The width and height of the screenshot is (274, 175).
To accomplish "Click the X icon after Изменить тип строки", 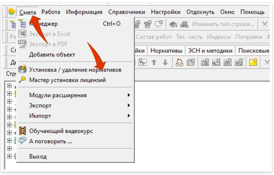I will [x=265, y=24].
